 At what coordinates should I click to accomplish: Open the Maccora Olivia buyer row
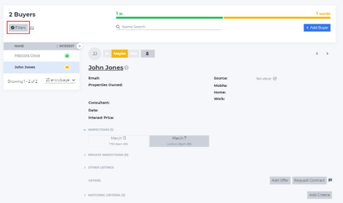41,56
